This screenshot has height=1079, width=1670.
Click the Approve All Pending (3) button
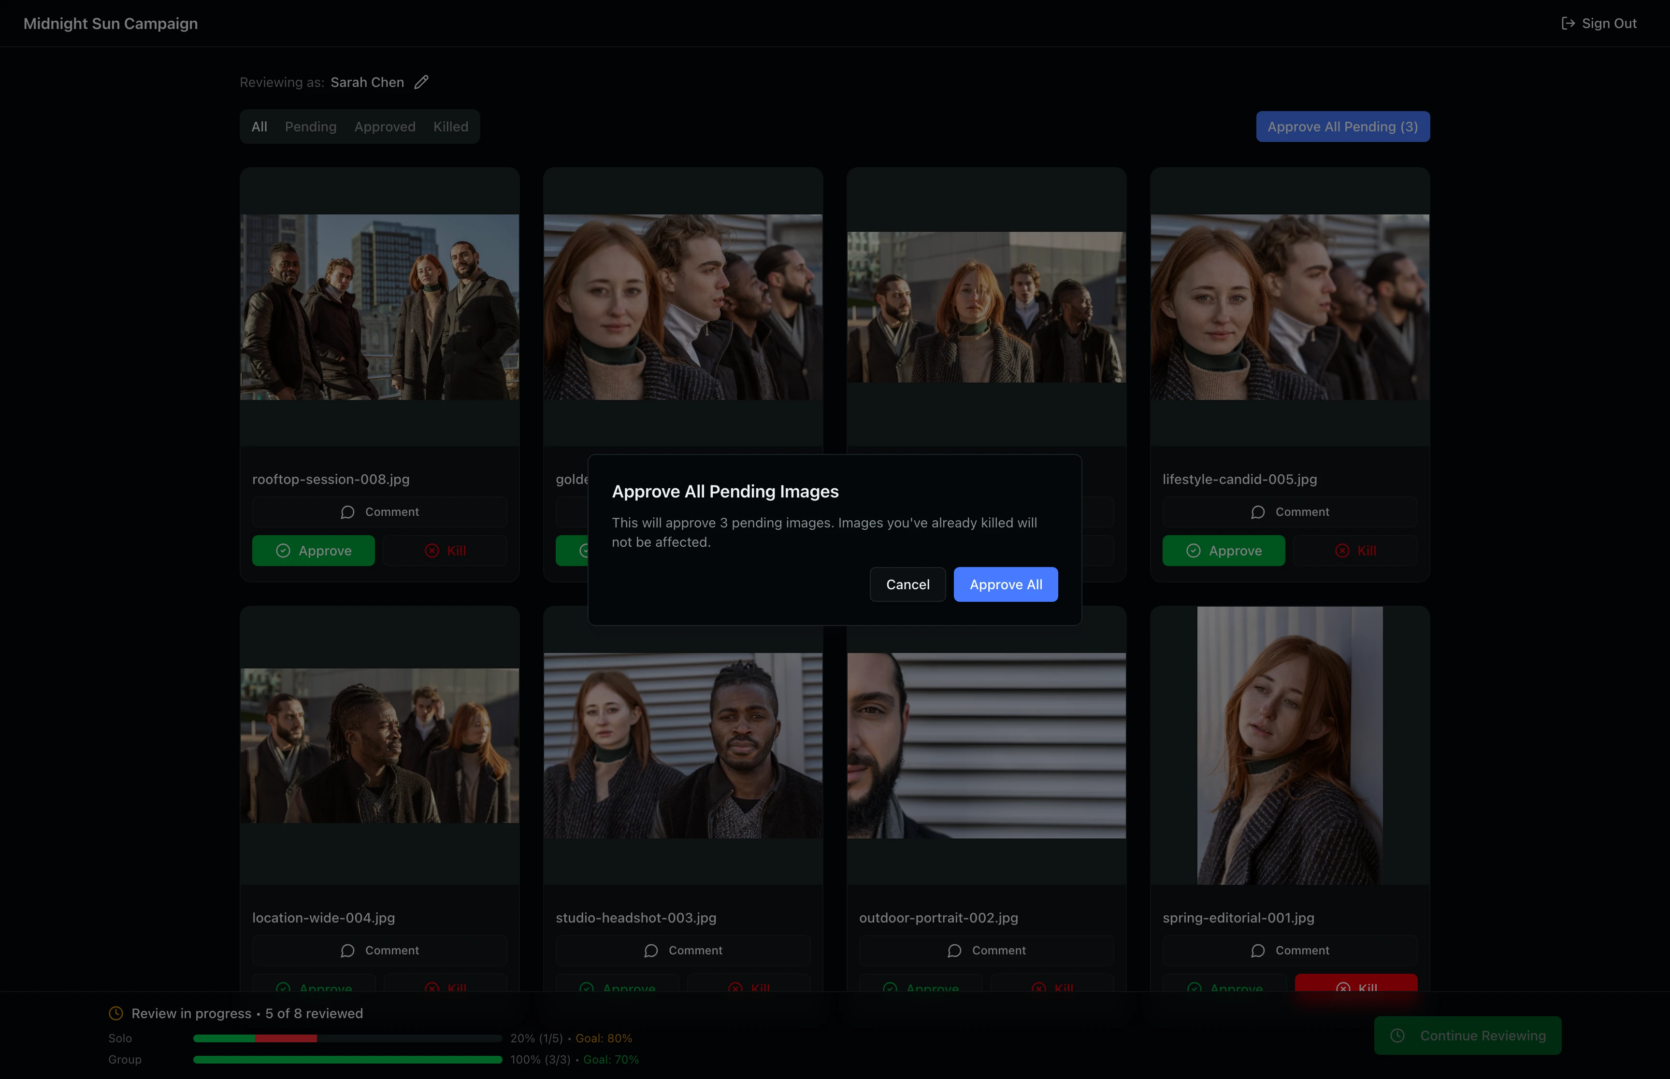[1342, 127]
